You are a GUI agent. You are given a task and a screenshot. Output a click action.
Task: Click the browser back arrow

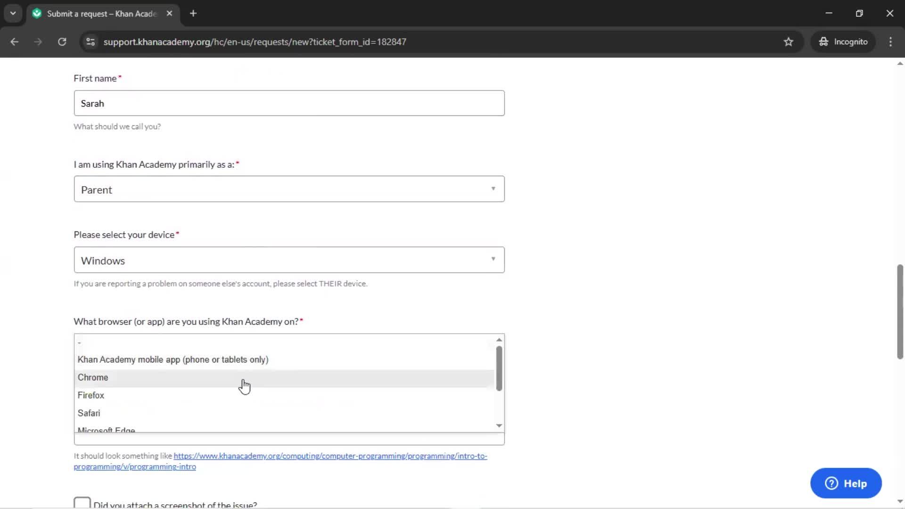tap(14, 41)
